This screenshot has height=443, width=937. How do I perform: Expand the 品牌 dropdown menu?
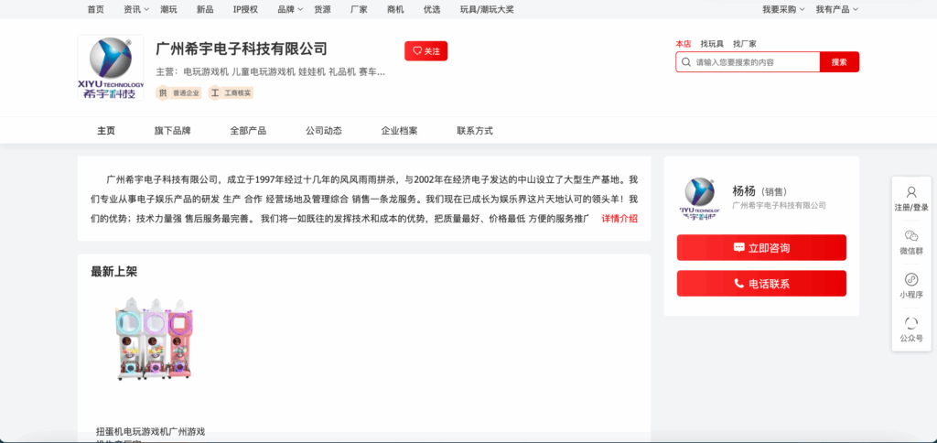pos(290,9)
